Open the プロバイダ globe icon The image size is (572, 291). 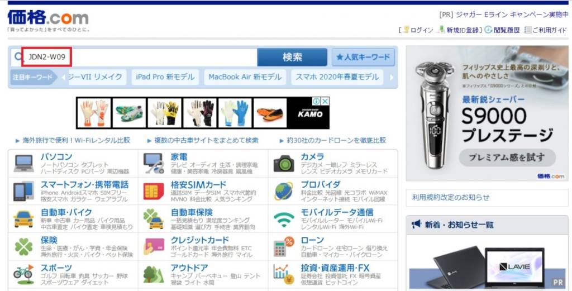[283, 191]
